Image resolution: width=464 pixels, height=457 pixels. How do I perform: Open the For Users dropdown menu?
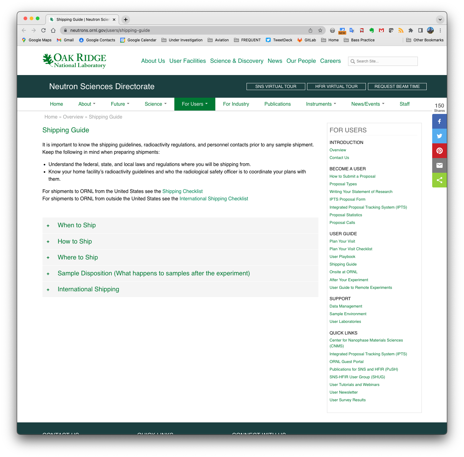point(195,104)
